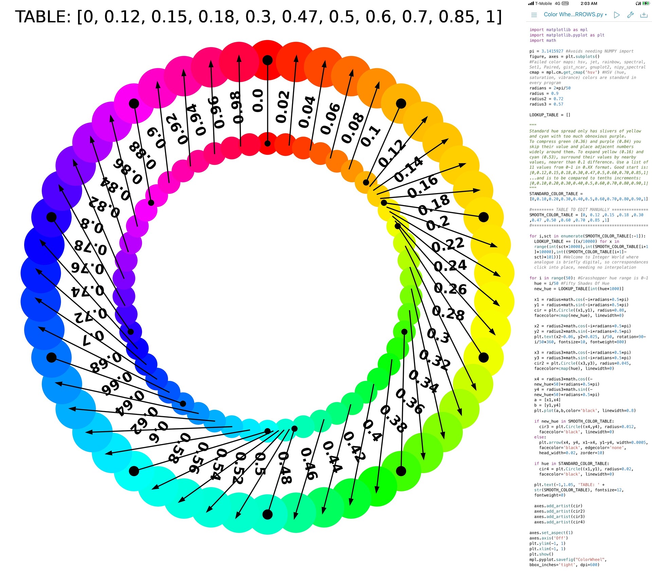Tap the cellular signal bars

coord(531,3)
